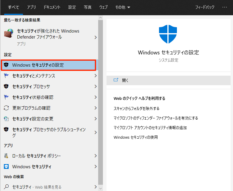
Task: Click results list scrollbar up arrow
Action: coord(101,18)
